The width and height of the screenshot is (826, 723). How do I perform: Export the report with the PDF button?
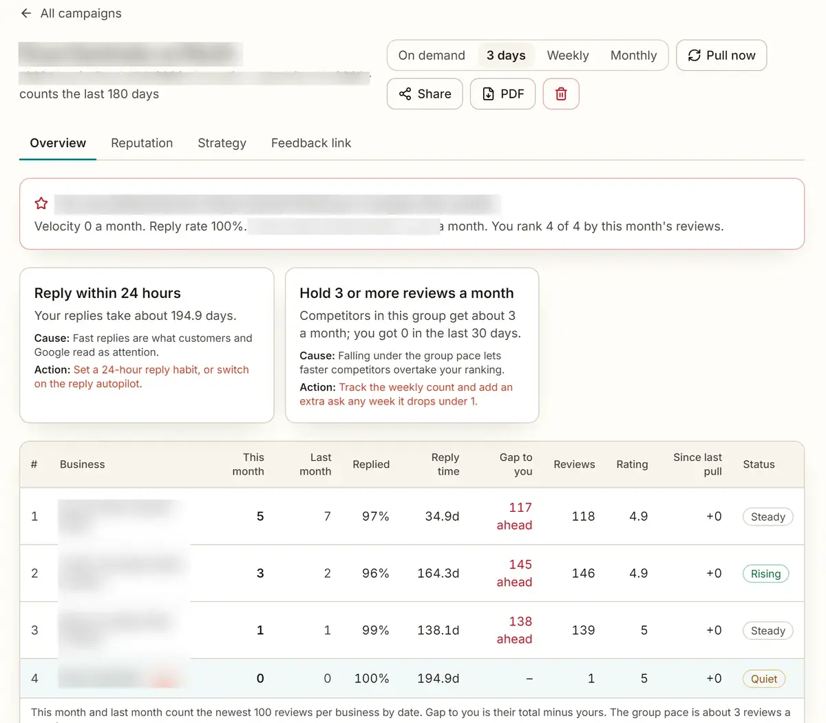pos(502,94)
